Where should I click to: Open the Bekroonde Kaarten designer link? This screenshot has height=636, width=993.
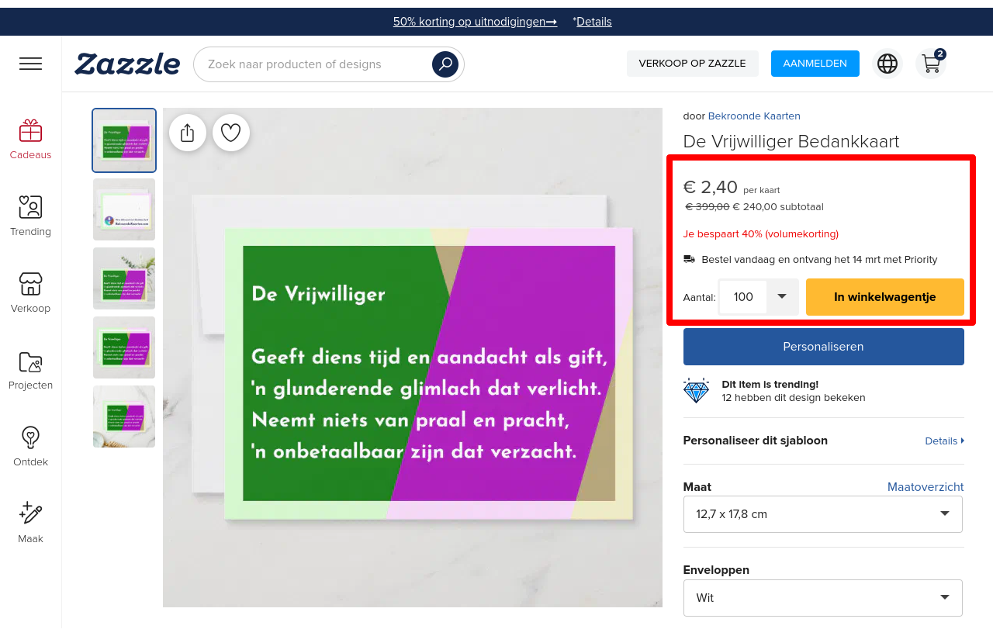(x=753, y=116)
